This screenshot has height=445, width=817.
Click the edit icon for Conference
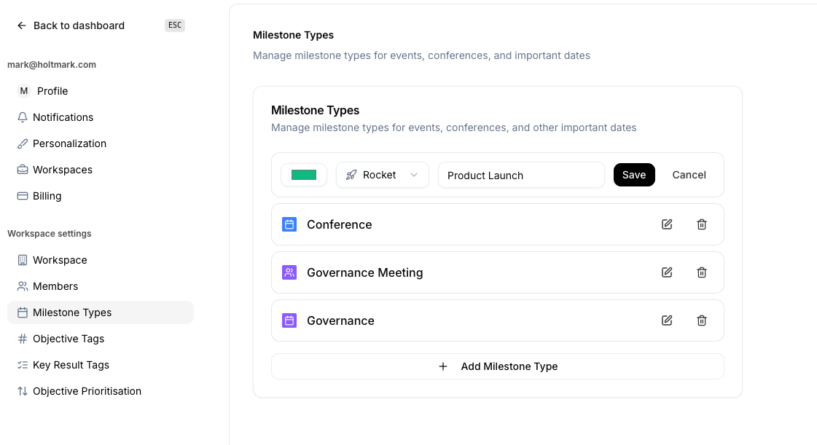coord(666,224)
